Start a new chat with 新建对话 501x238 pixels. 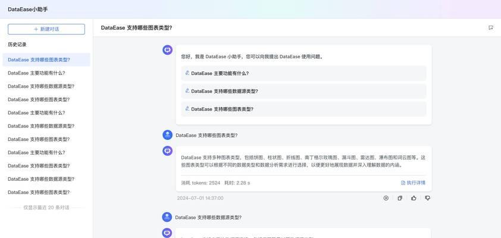coord(46,29)
